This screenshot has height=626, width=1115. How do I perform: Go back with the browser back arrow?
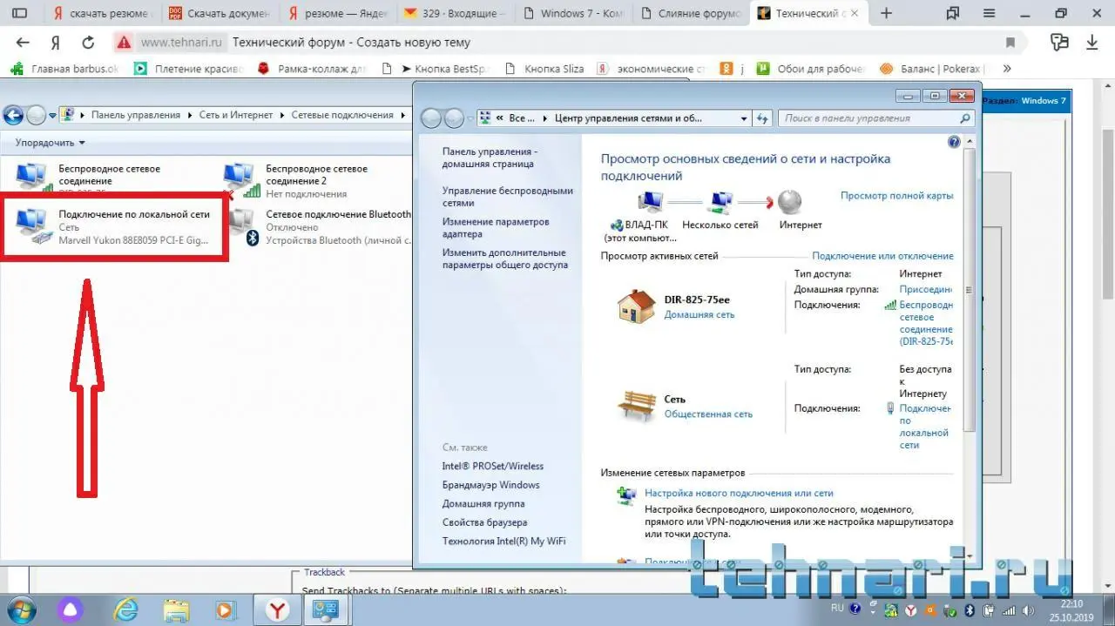coord(23,43)
